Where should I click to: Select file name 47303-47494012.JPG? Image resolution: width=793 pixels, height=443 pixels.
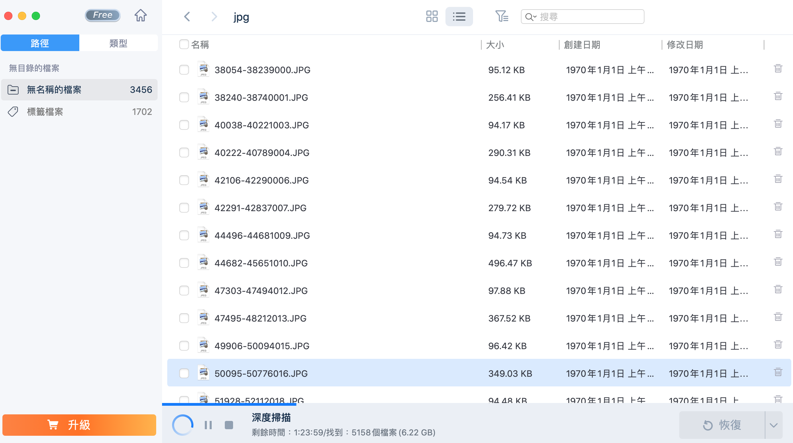(x=261, y=291)
